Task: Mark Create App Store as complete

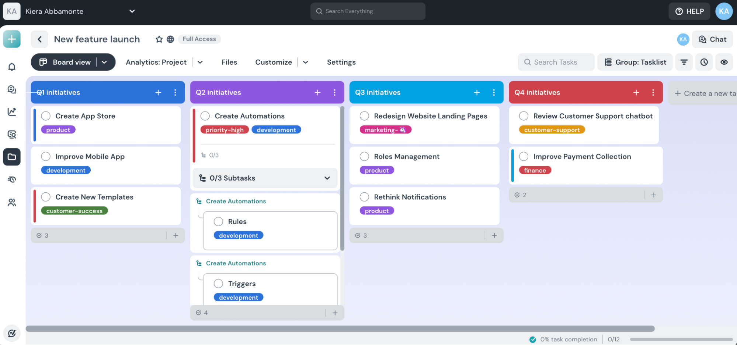Action: point(46,116)
